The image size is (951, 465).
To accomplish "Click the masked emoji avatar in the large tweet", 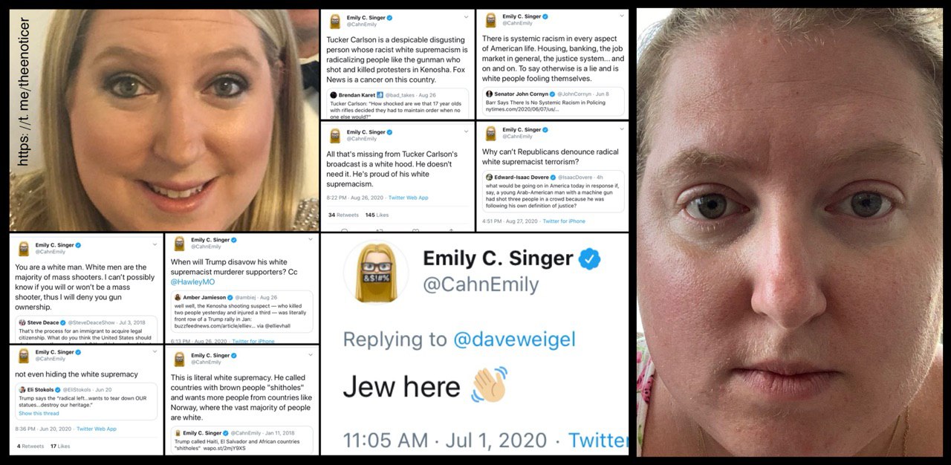I will [376, 272].
